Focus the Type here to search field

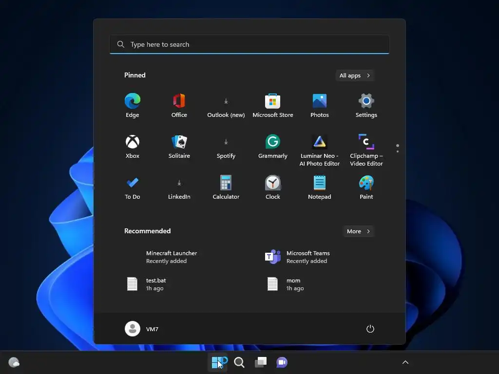249,44
